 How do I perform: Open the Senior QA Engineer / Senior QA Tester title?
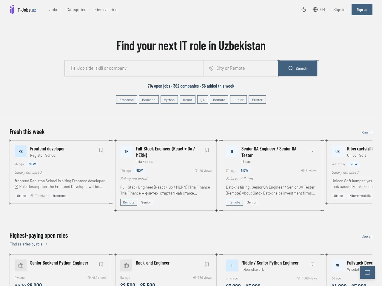[269, 152]
